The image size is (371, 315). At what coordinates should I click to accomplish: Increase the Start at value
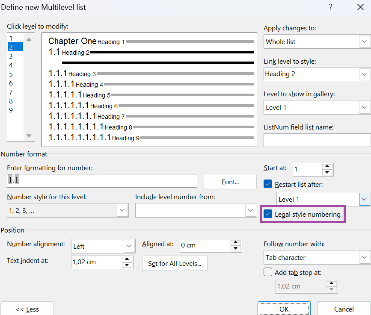pyautogui.click(x=327, y=166)
